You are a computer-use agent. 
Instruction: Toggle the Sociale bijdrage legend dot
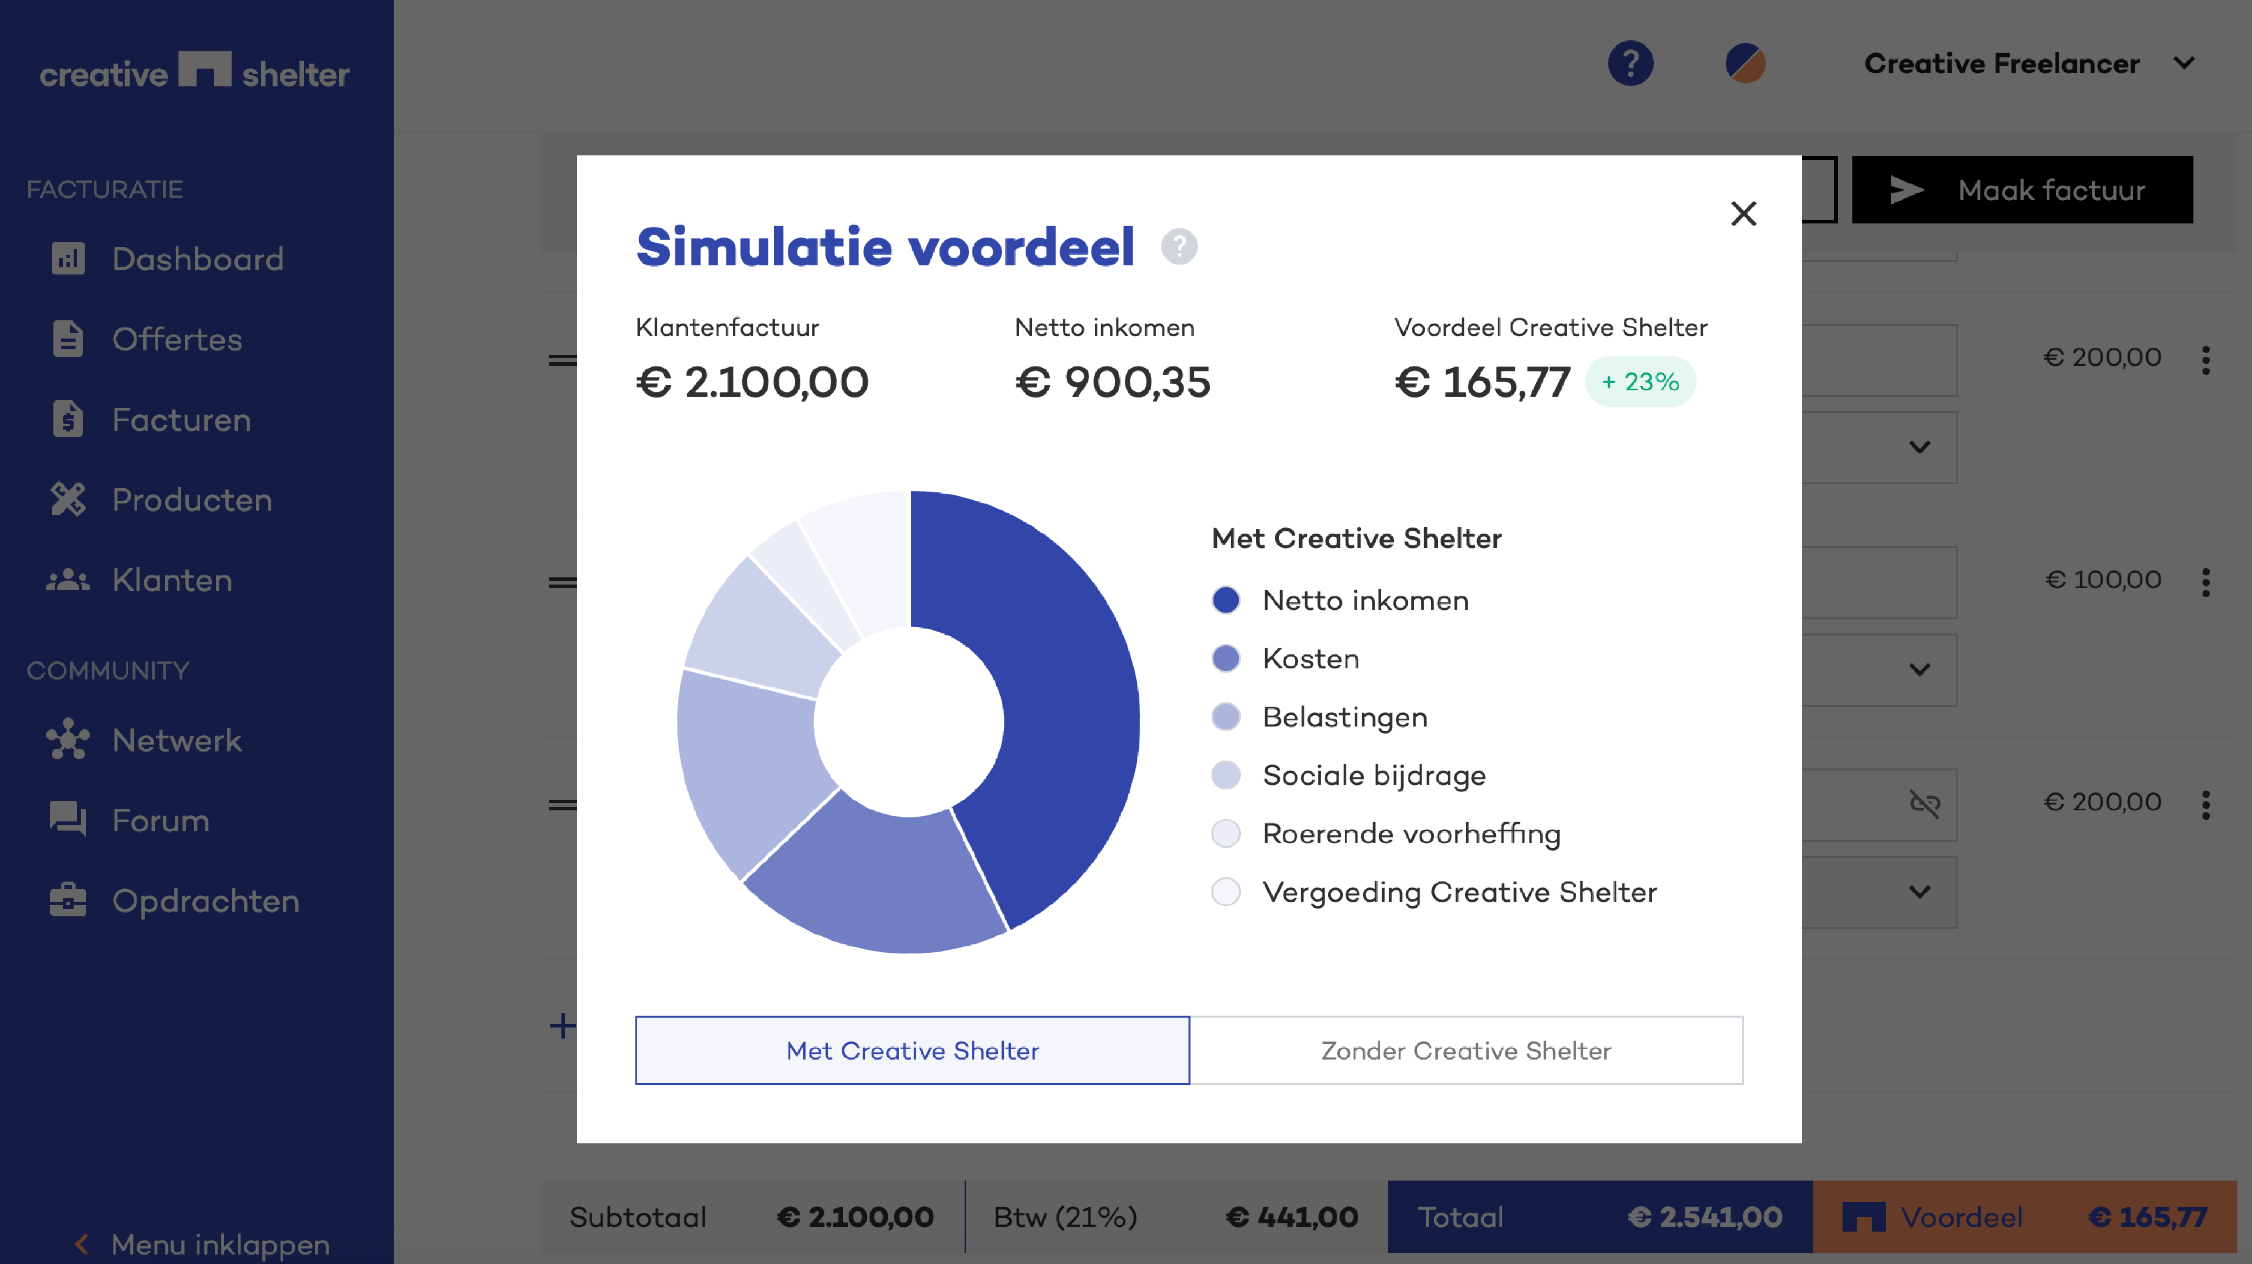pos(1226,775)
